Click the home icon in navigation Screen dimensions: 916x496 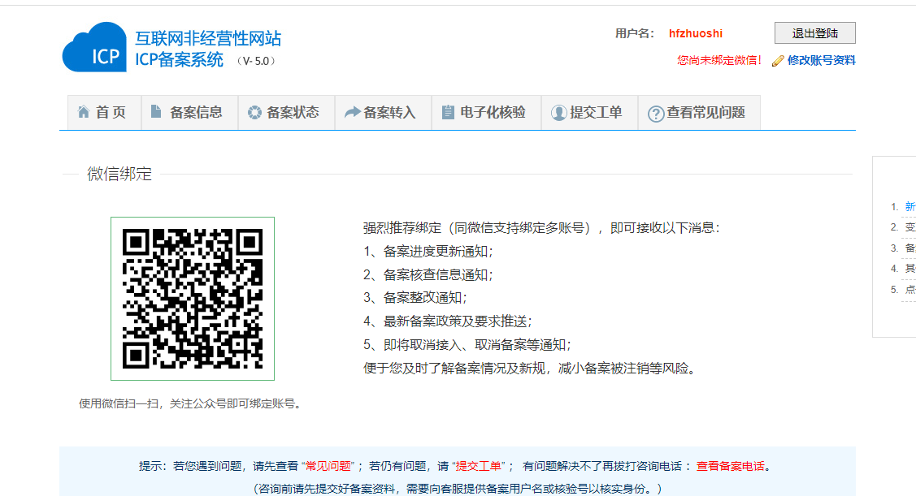(84, 112)
